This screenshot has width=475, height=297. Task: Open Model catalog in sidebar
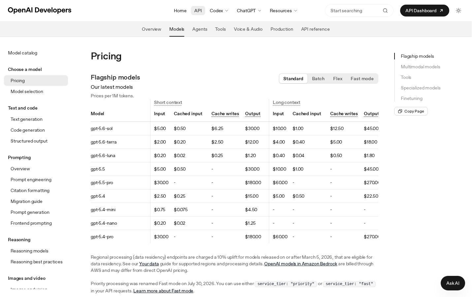pyautogui.click(x=22, y=53)
